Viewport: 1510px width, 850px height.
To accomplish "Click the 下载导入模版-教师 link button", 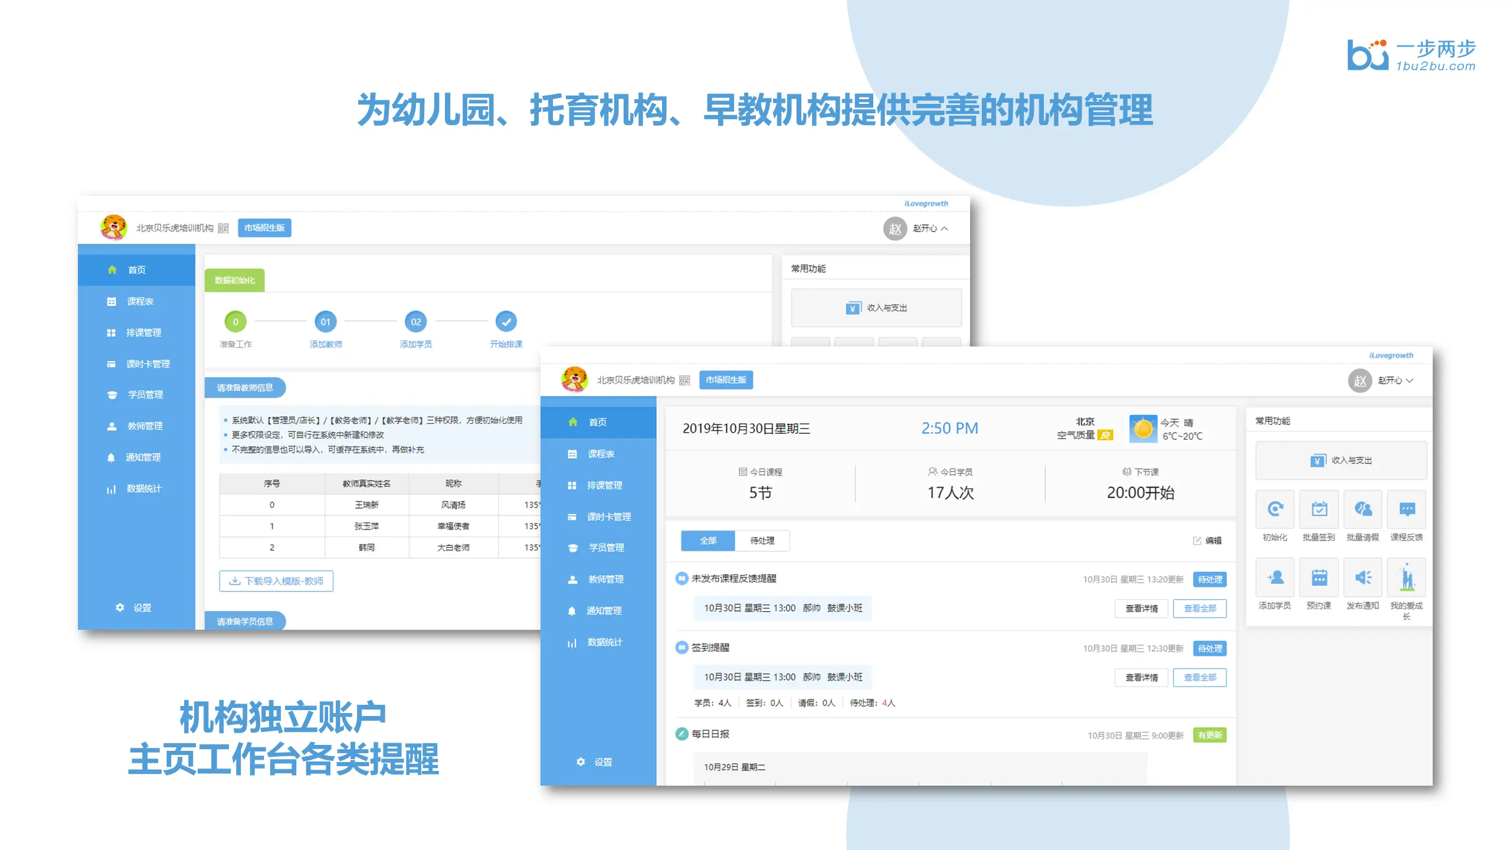I will tap(276, 581).
